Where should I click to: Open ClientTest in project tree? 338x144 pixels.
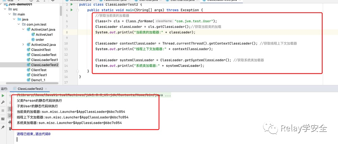pyautogui.click(x=39, y=70)
